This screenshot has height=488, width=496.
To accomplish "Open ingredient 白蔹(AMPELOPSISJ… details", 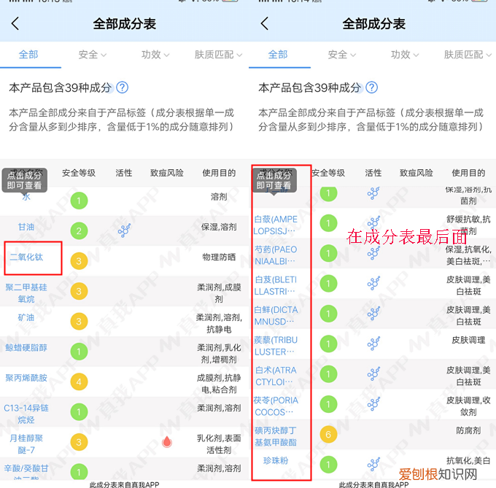I will (x=276, y=225).
